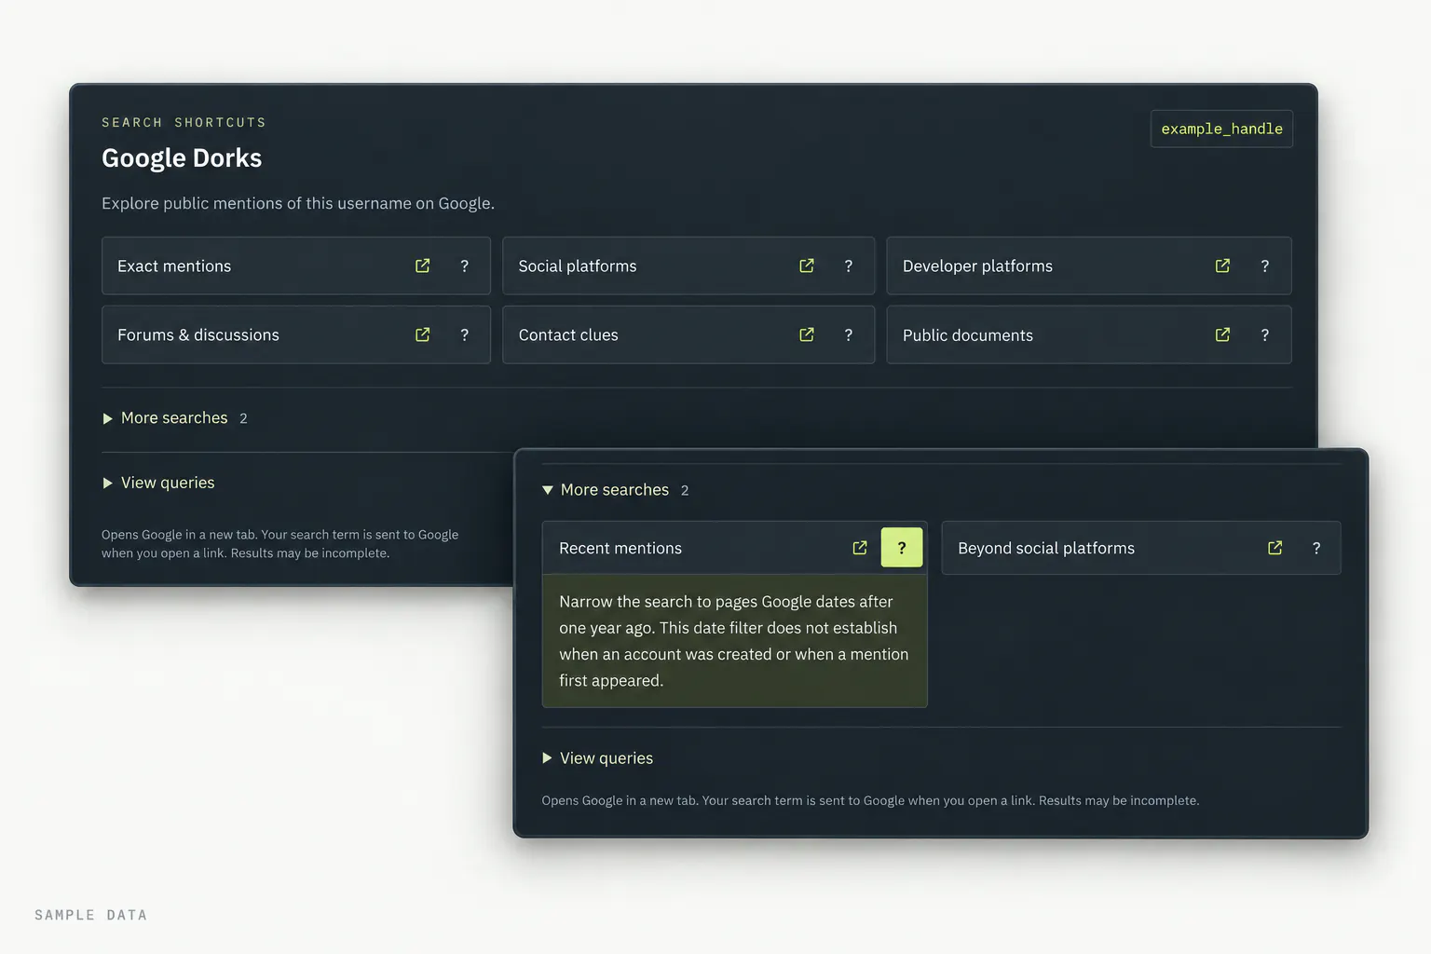Collapse More searches in the front panel

click(616, 490)
